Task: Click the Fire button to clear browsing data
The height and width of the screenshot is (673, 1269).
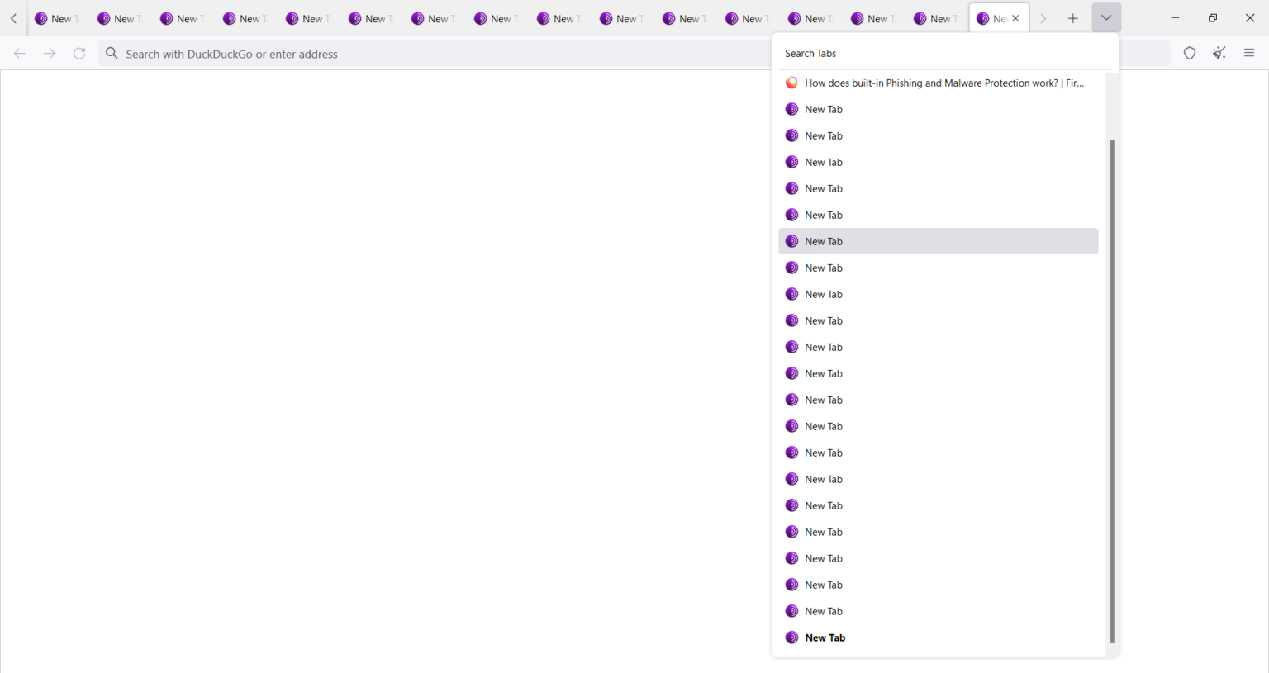Action: pos(1219,52)
